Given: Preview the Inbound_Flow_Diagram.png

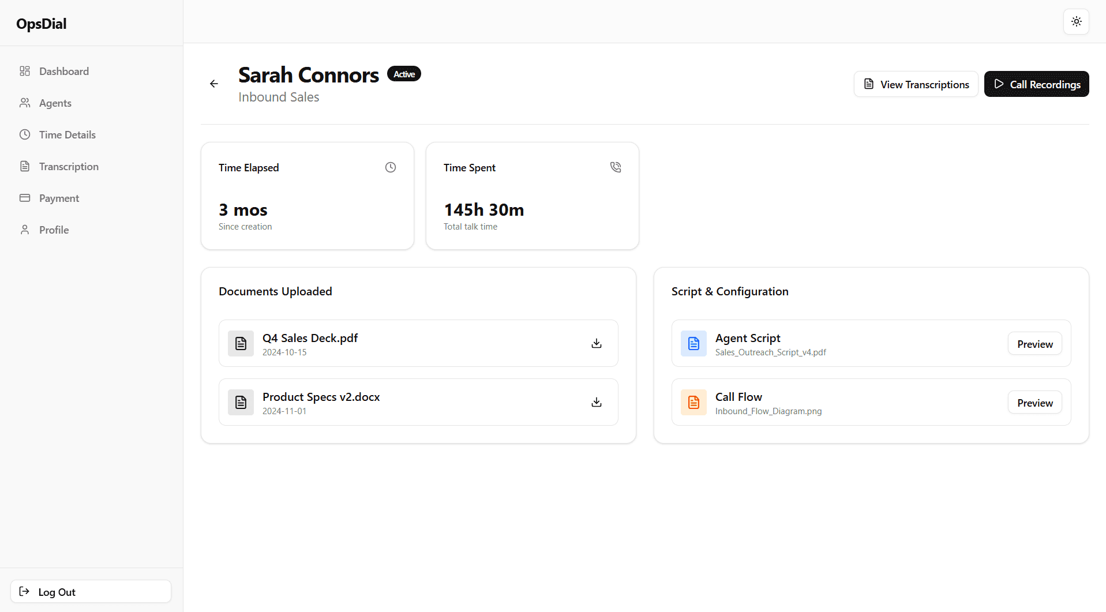Looking at the screenshot, I should point(1034,402).
